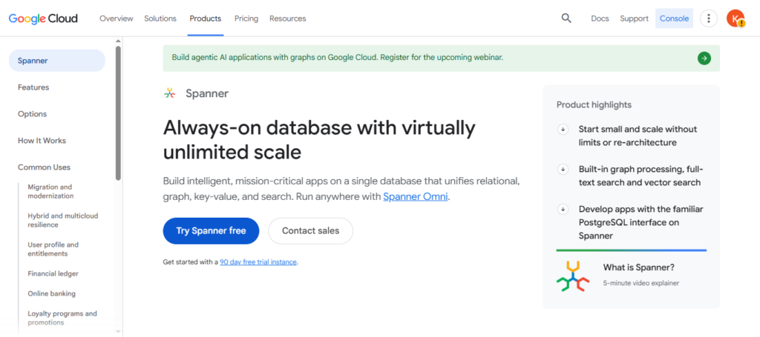Open Online banking sidebar item
Image resolution: width=760 pixels, height=337 pixels.
click(x=51, y=293)
